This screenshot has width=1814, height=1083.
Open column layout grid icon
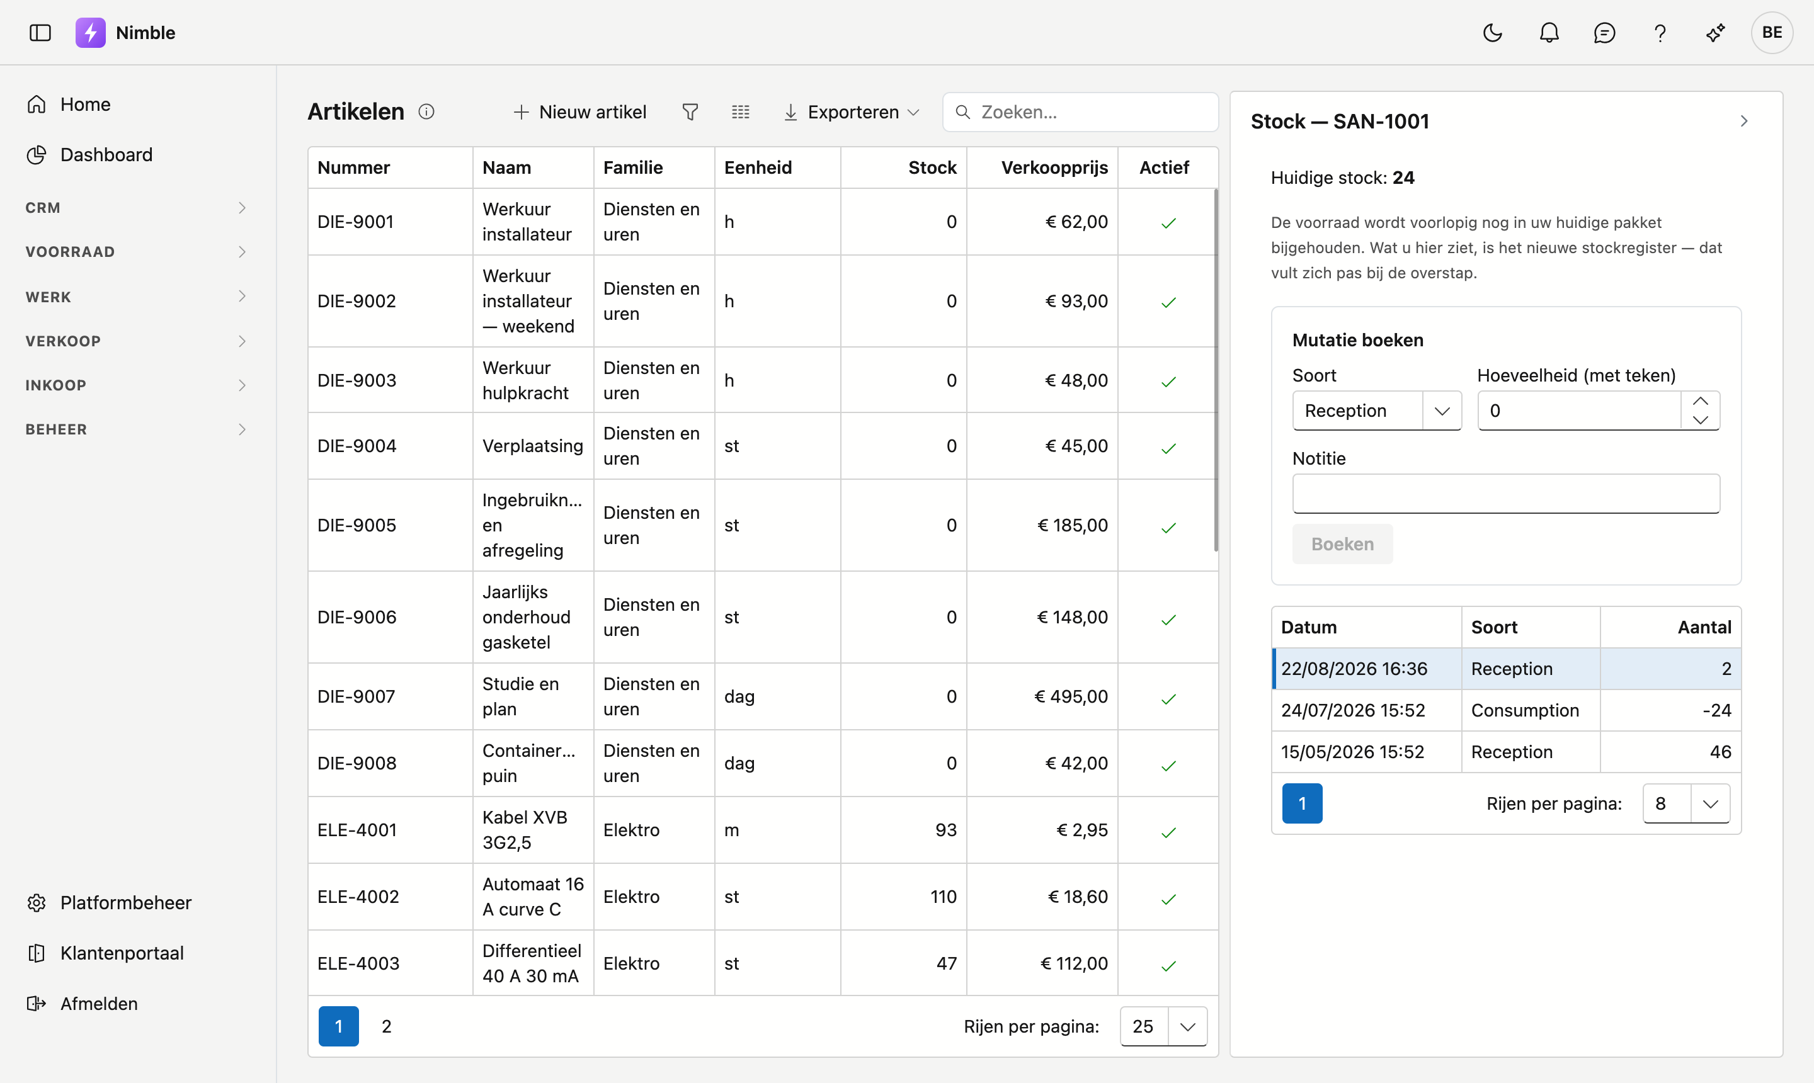[x=740, y=111]
